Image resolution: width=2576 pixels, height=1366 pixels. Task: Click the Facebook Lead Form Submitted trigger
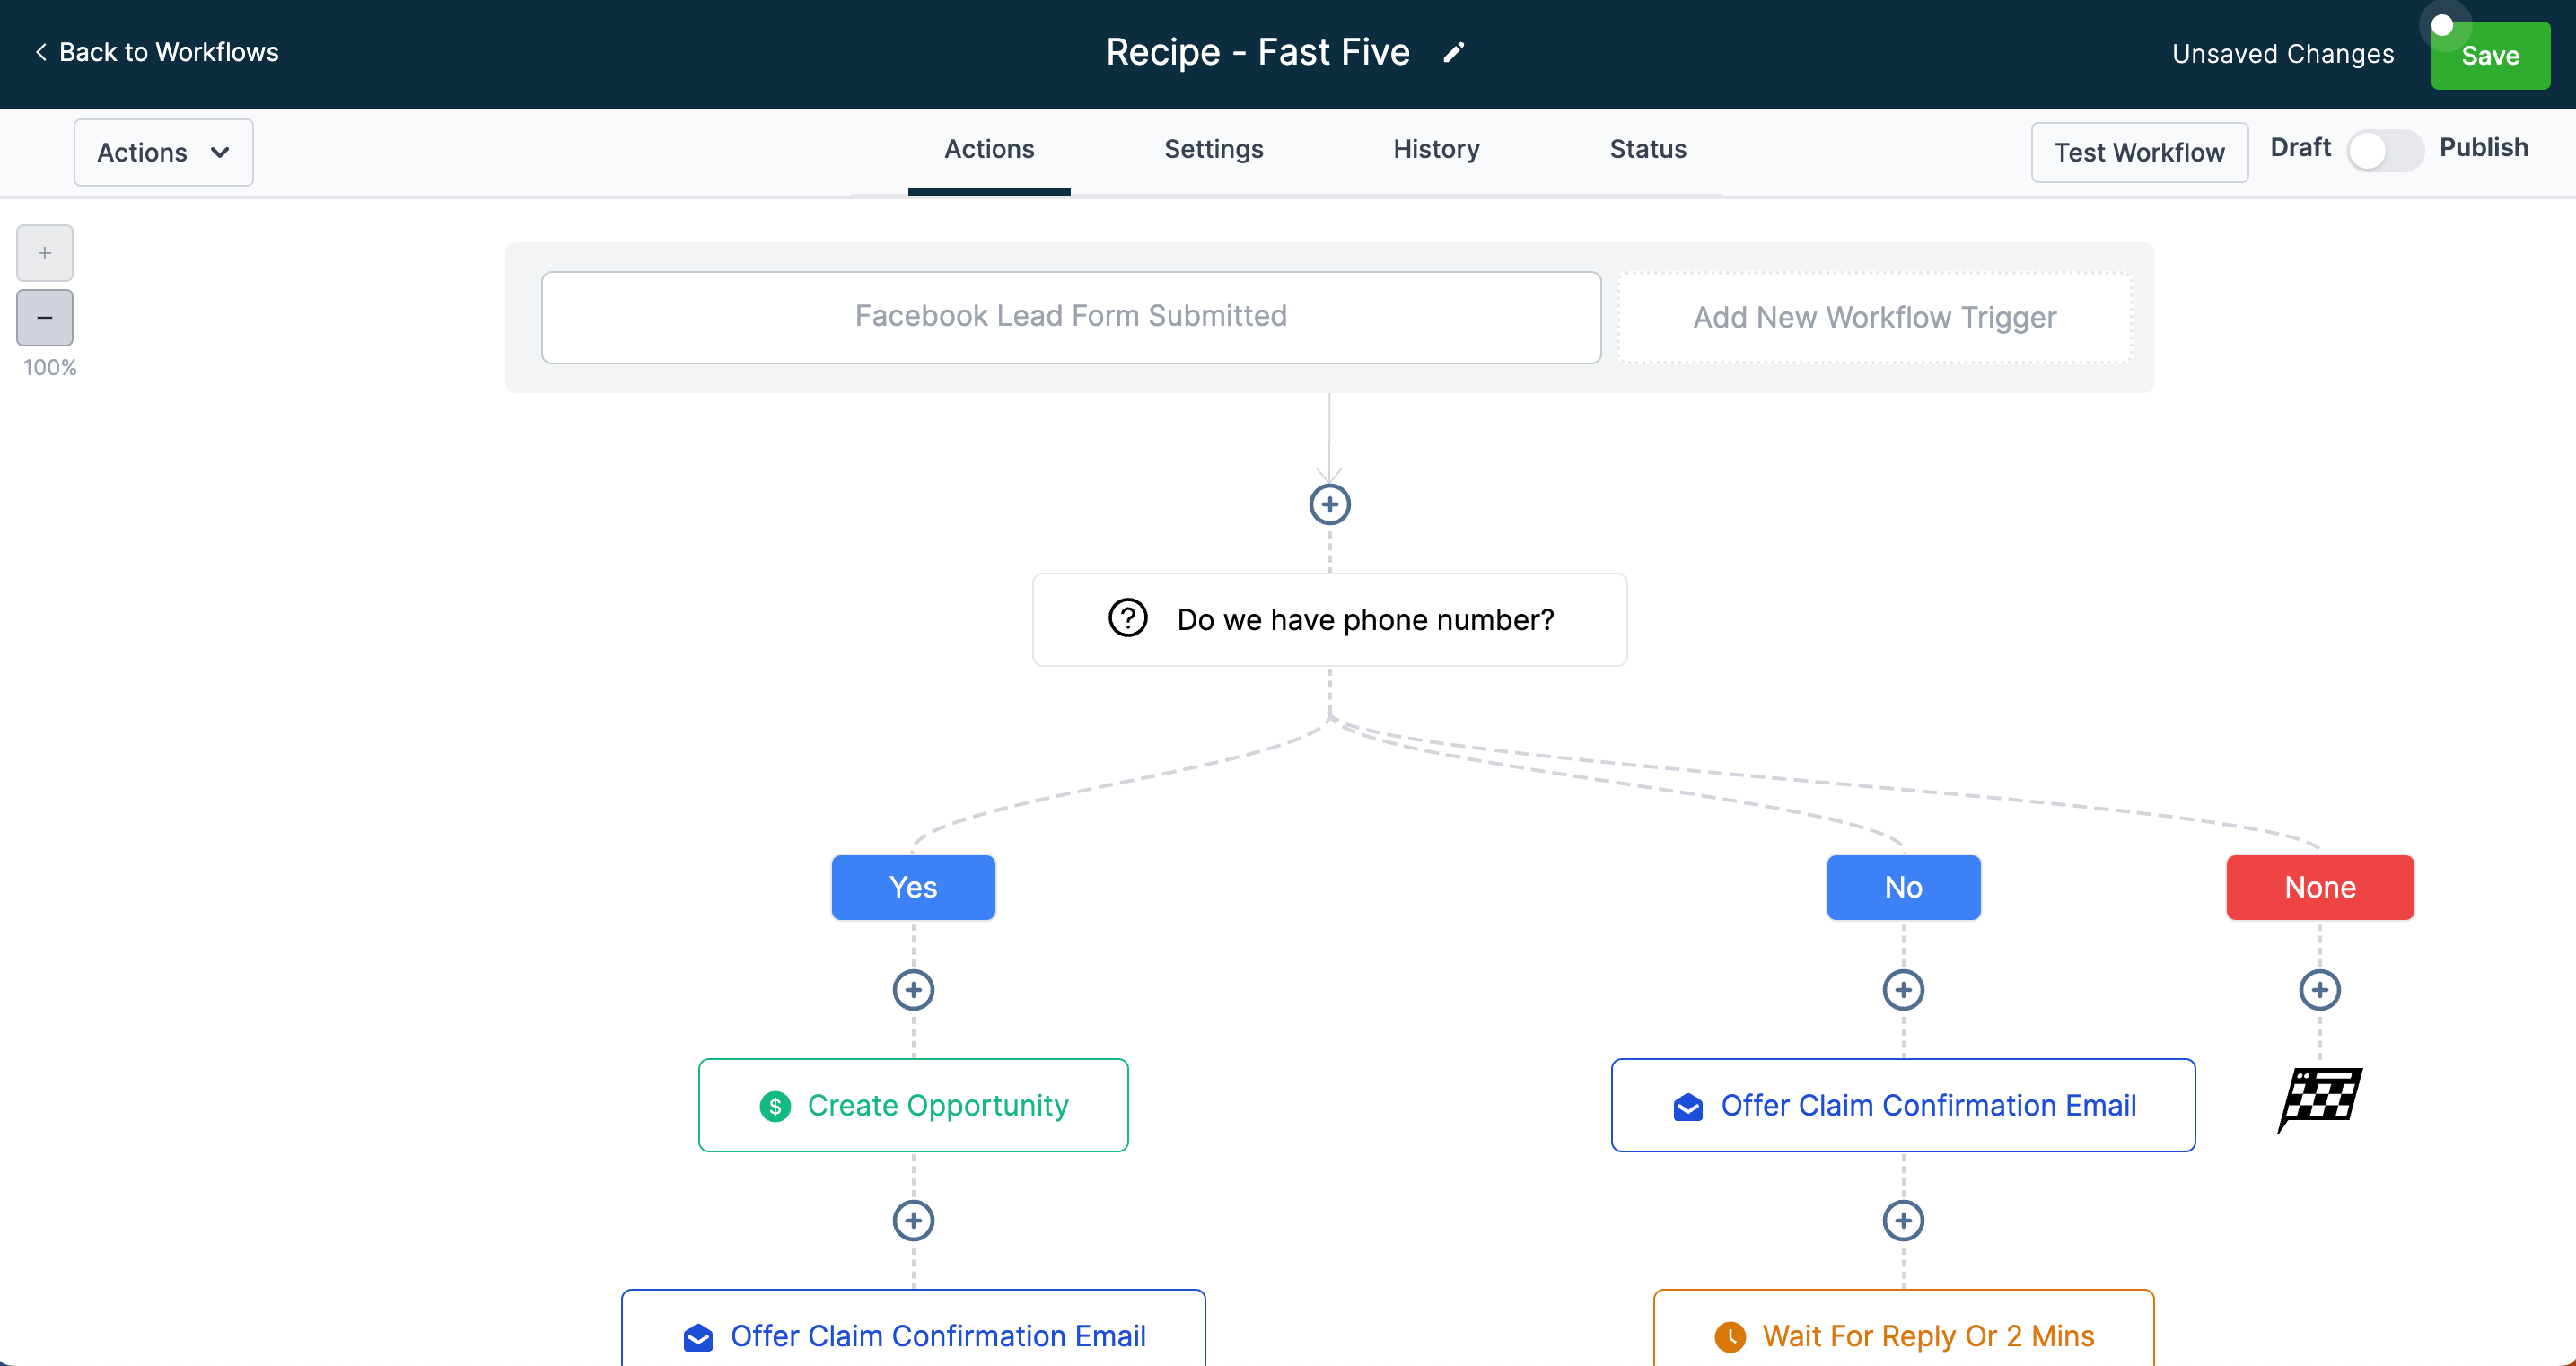point(1068,315)
